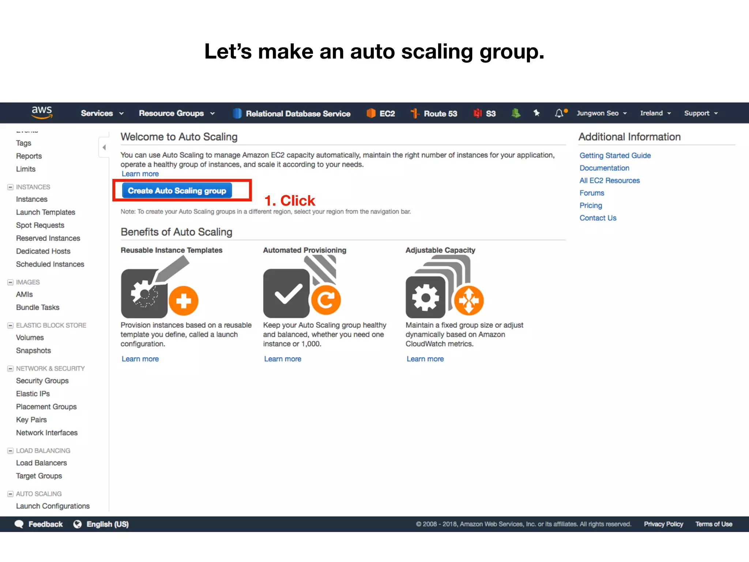This screenshot has width=749, height=562.
Task: Collapse the INSTANCES sidebar section
Action: click(10, 187)
